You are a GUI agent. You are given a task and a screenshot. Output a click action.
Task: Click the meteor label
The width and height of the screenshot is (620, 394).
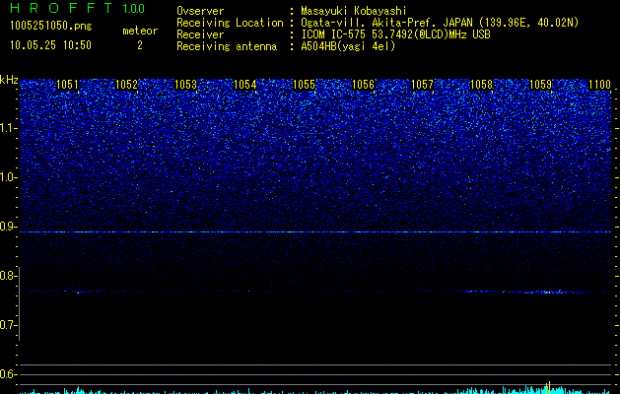tap(140, 31)
